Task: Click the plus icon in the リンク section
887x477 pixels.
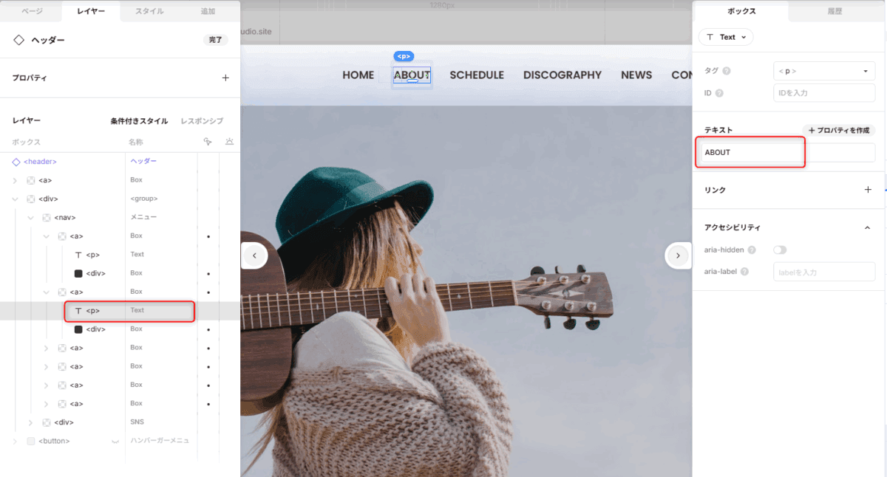Action: pyautogui.click(x=868, y=190)
